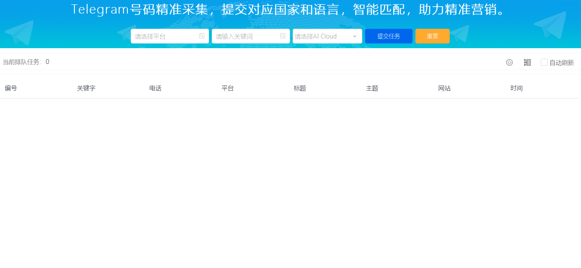Click the search icon in the platform field
Image resolution: width=581 pixels, height=268 pixels.
pyautogui.click(x=202, y=36)
